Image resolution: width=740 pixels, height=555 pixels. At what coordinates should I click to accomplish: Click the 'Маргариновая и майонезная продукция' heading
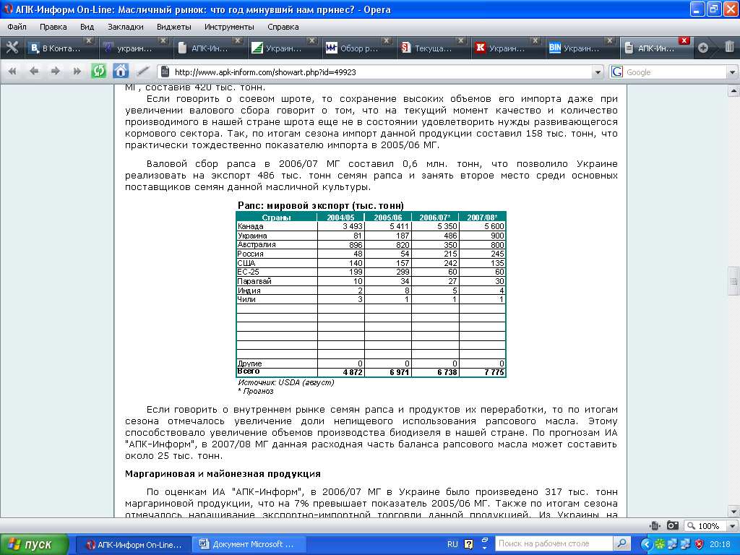click(x=223, y=474)
